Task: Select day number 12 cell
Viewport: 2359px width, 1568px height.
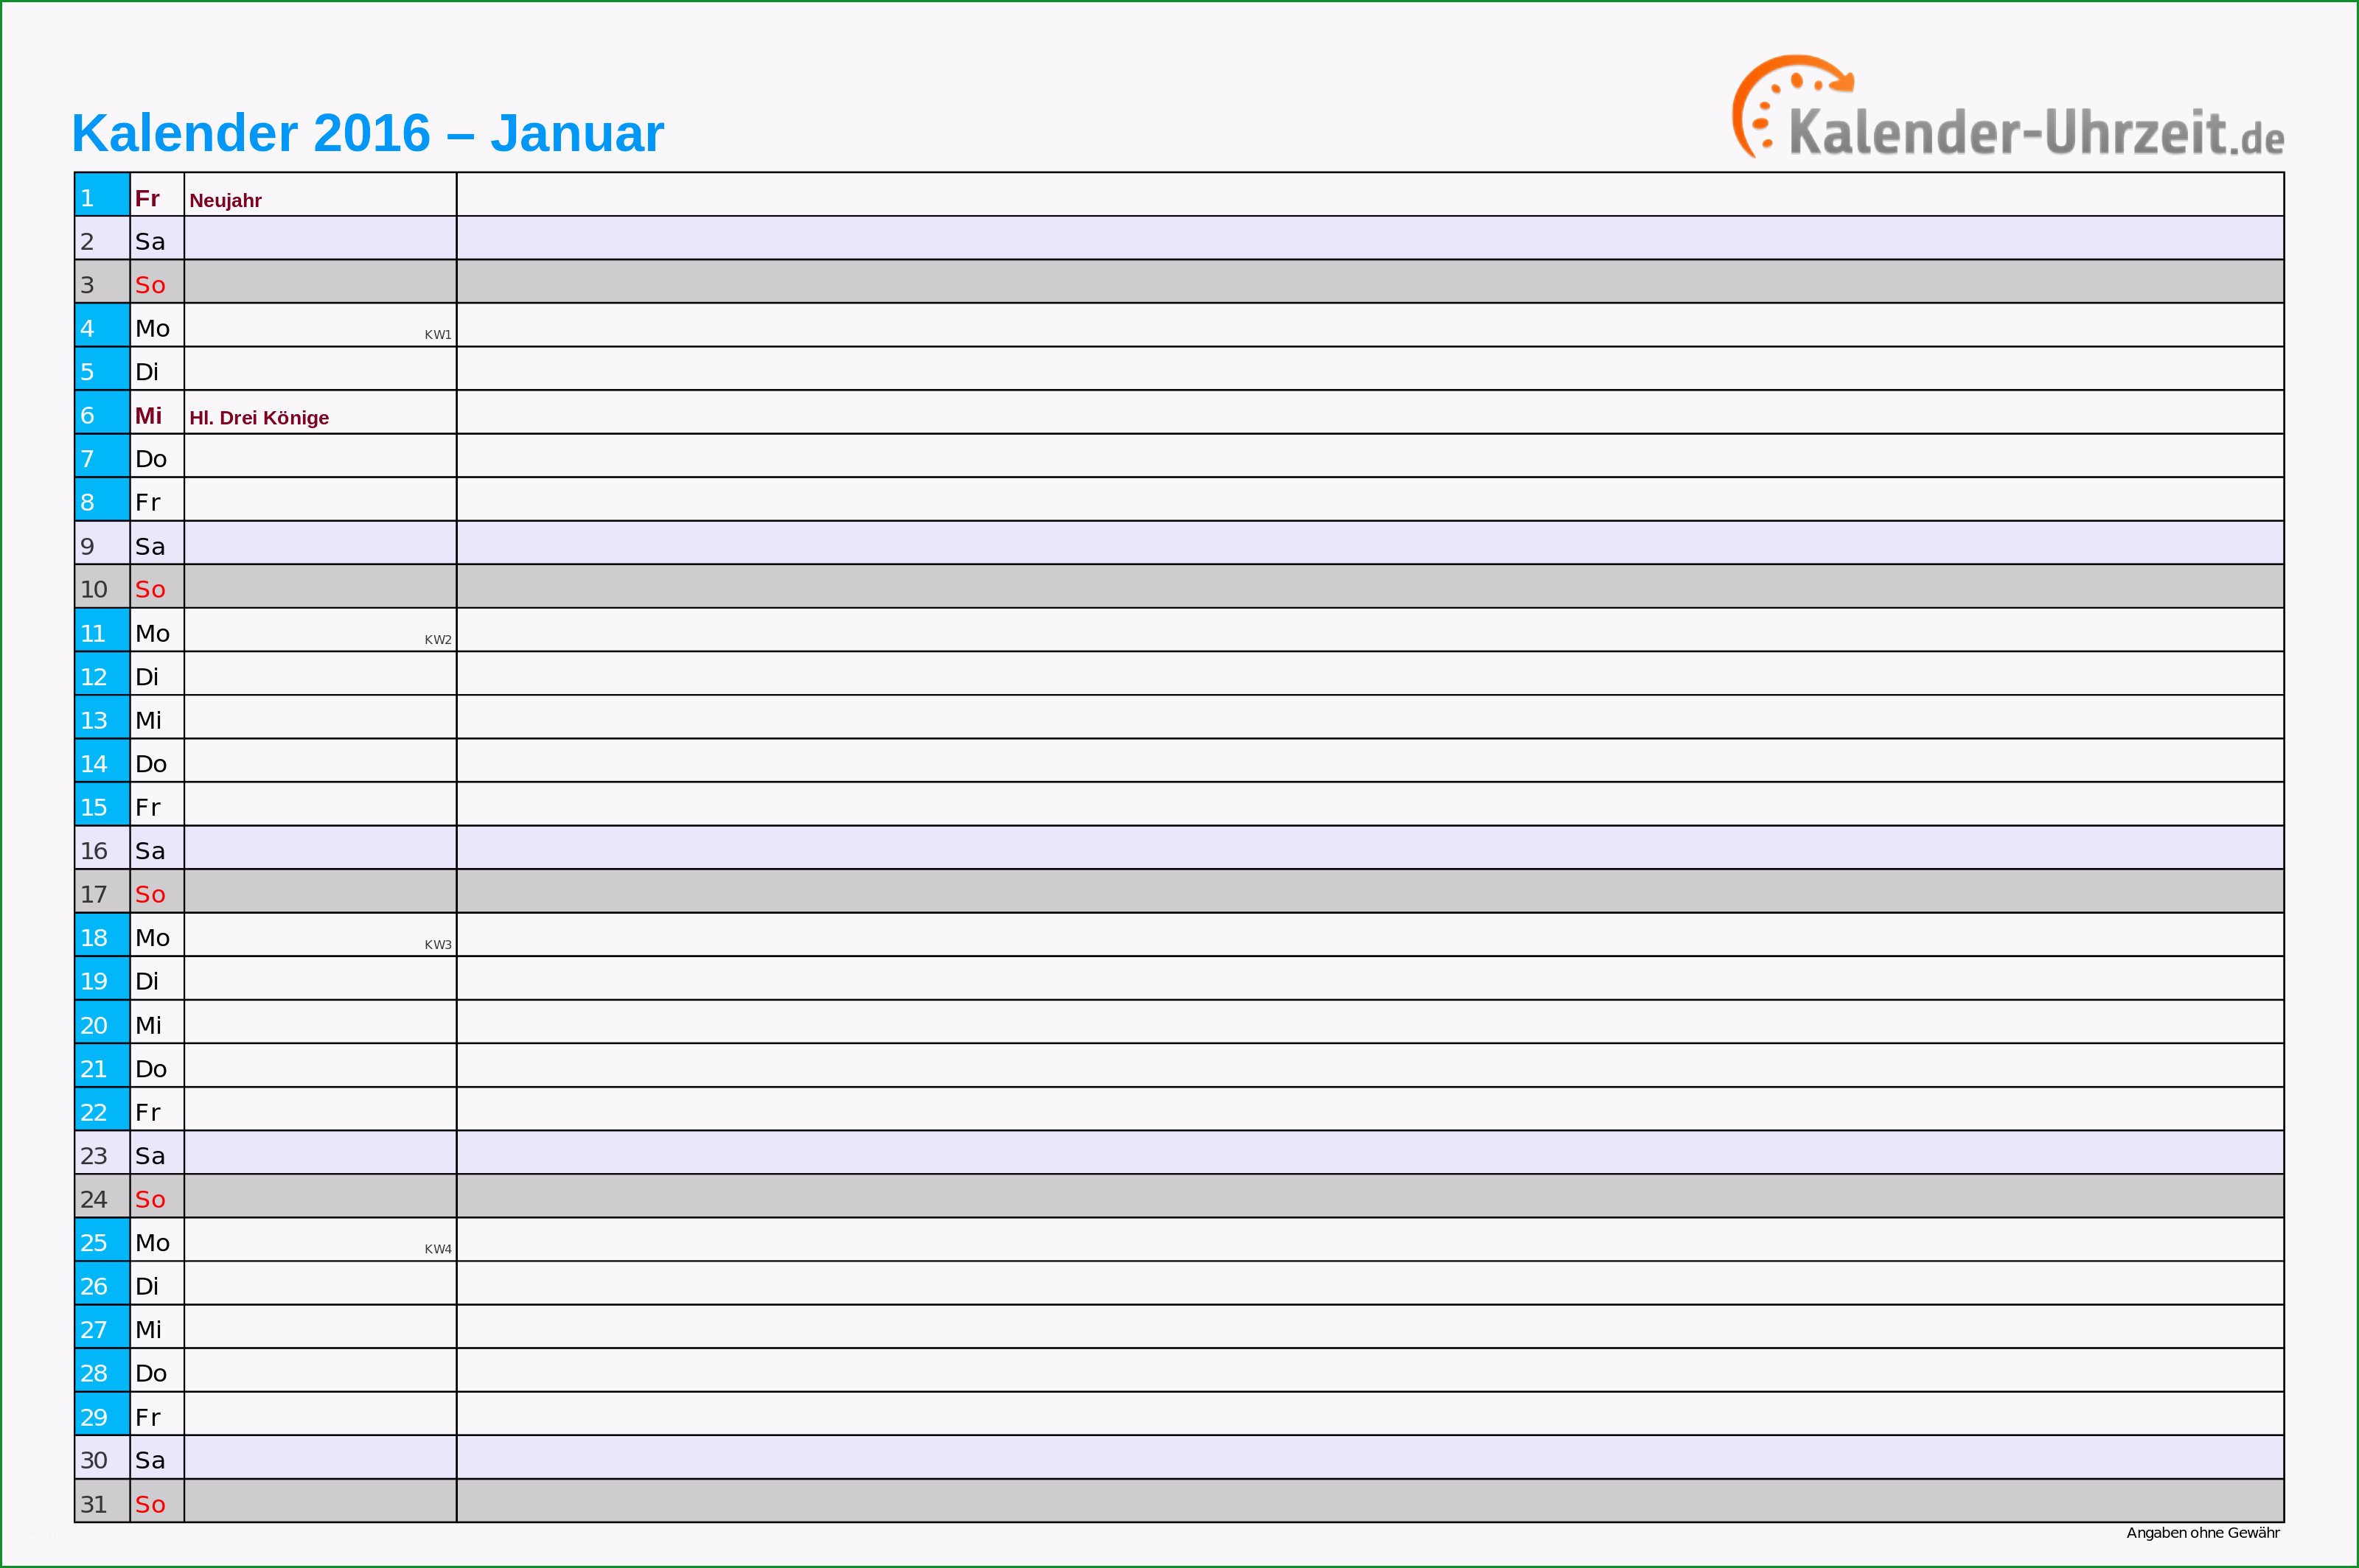Action: click(x=102, y=673)
